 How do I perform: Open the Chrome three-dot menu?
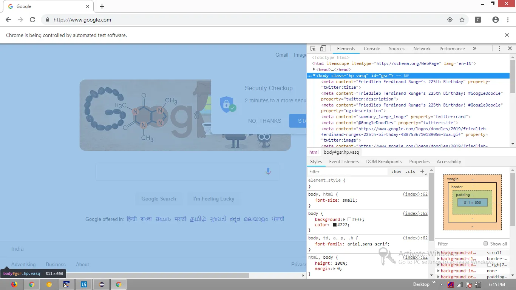coord(507,20)
